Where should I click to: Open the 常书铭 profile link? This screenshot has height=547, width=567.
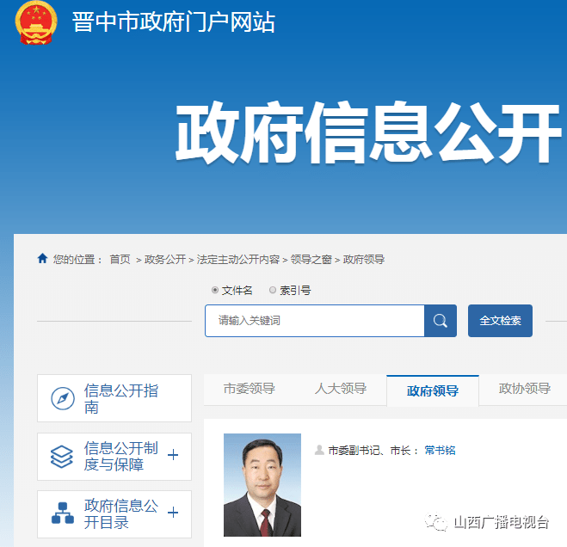[x=440, y=451]
